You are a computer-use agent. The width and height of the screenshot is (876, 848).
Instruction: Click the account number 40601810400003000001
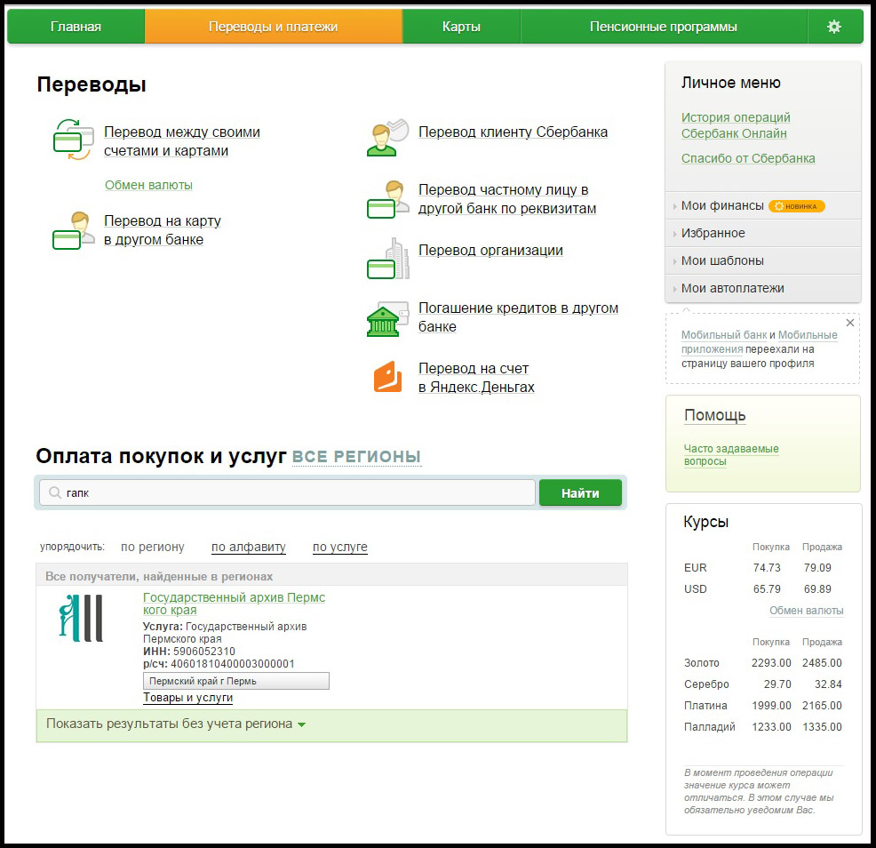(233, 663)
